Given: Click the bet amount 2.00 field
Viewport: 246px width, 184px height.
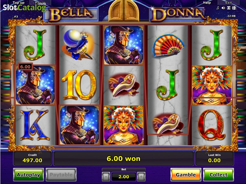Looking at the screenshot, I should coord(124,177).
